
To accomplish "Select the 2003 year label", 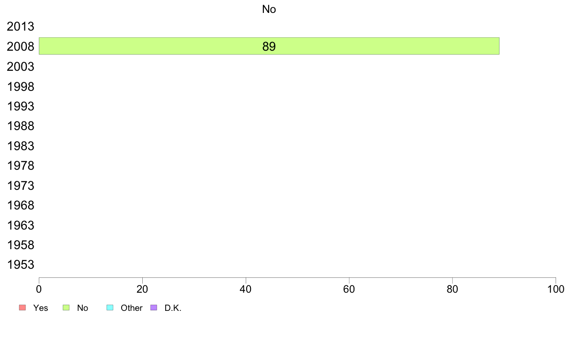I will pyautogui.click(x=20, y=66).
